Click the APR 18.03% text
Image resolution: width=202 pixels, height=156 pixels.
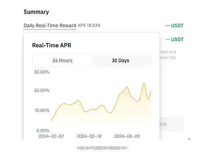[89, 25]
